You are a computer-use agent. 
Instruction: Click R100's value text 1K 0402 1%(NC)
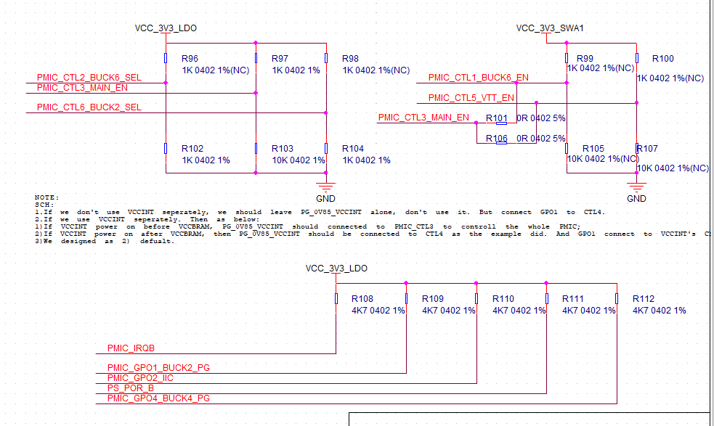tap(670, 78)
